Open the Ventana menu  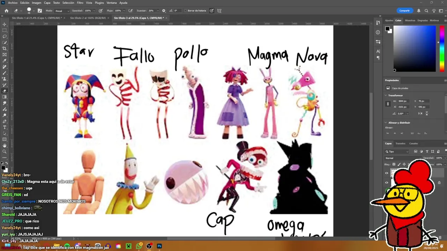click(x=111, y=3)
